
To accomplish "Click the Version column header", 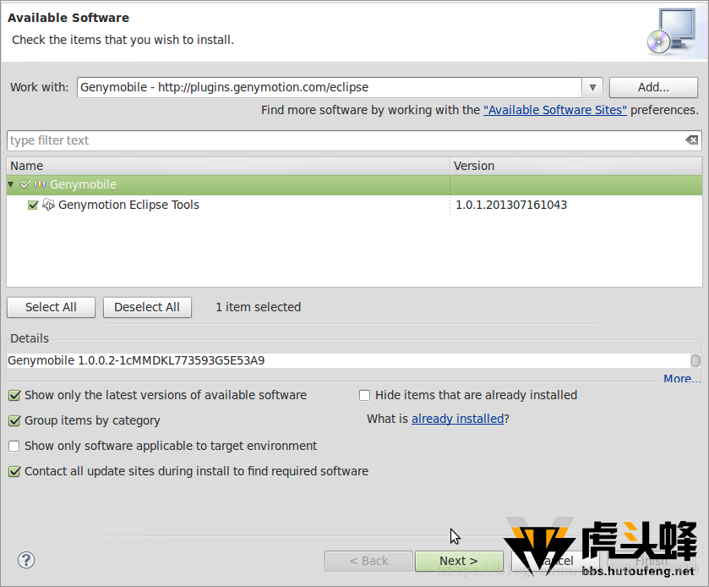I will [x=576, y=166].
